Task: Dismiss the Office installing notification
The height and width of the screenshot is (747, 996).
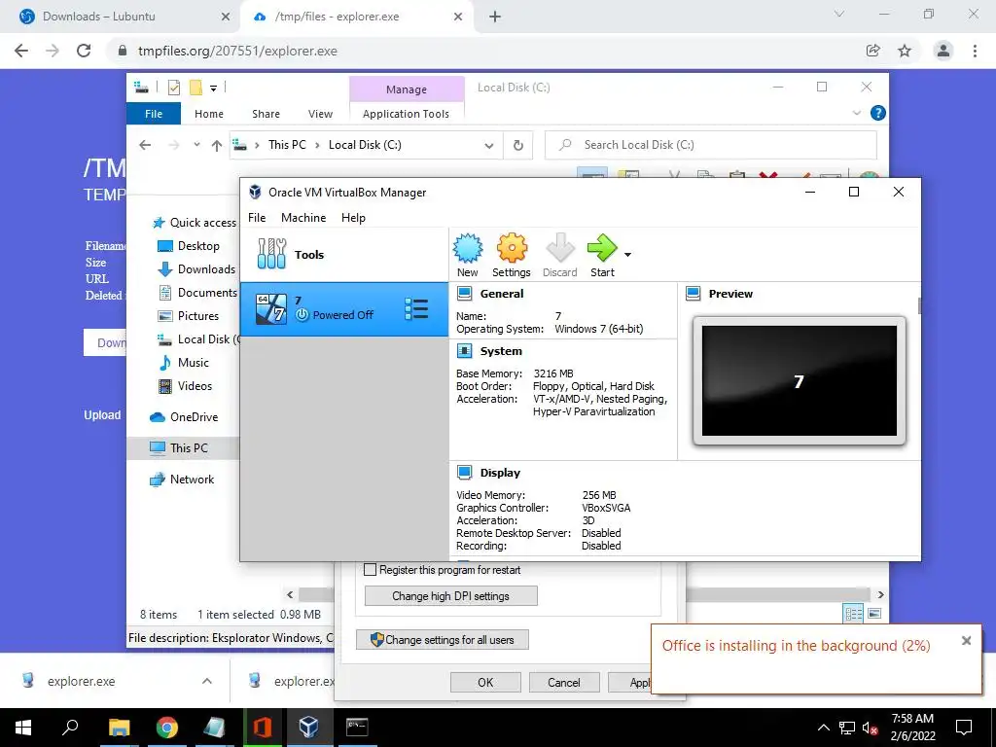Action: click(966, 640)
